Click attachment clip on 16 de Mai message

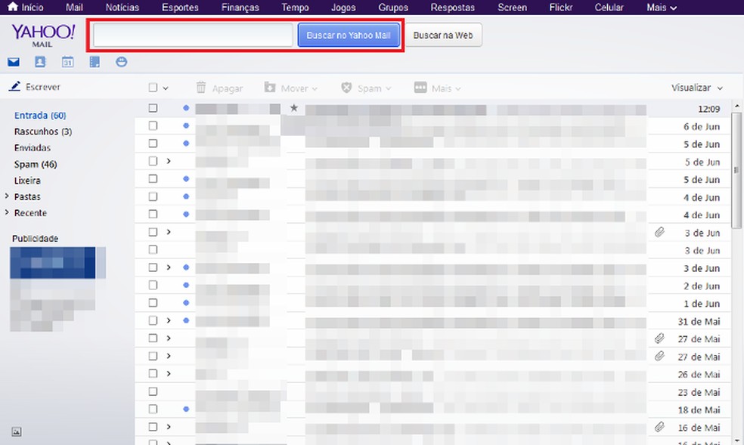point(659,427)
